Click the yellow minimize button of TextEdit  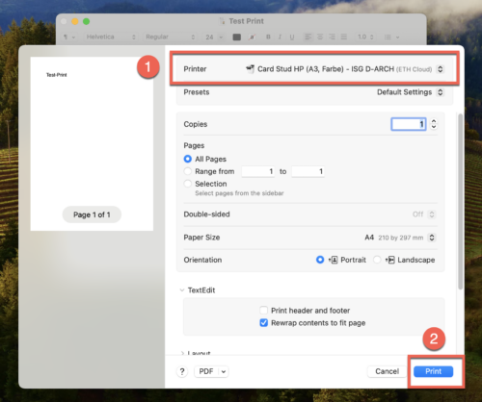(75, 21)
